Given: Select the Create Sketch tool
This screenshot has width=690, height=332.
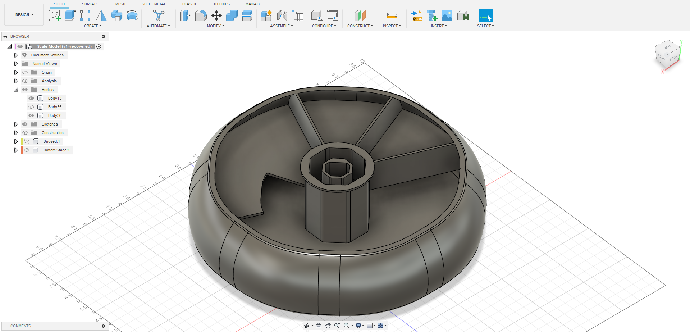Looking at the screenshot, I should 55,15.
